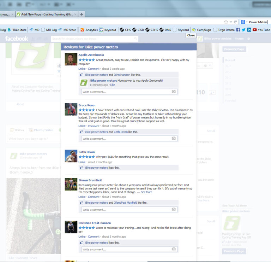
Task: Open the Analytics bookmark
Action: point(89,30)
